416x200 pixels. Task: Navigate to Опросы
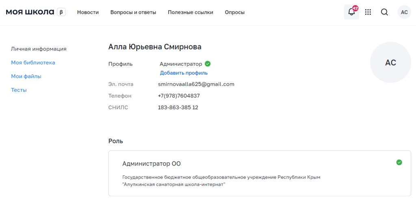235,12
